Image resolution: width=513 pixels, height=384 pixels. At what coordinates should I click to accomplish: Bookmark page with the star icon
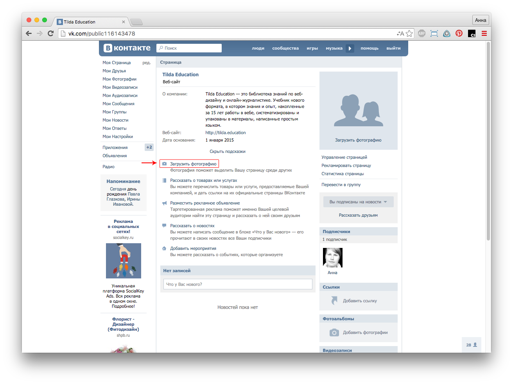[409, 34]
